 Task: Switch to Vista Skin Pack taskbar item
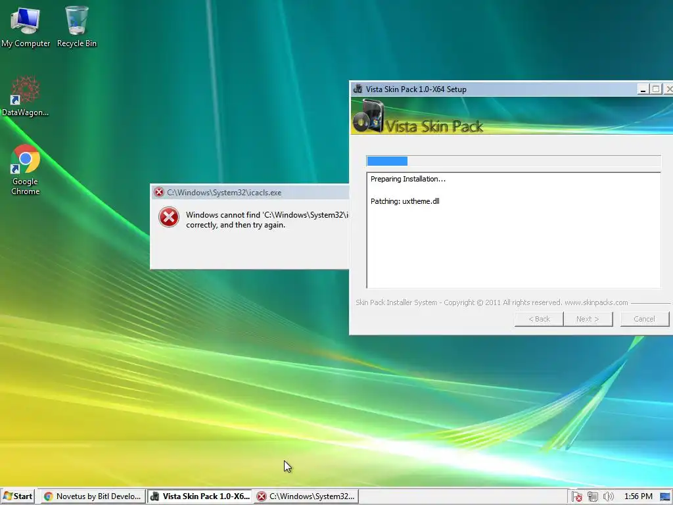coord(200,496)
